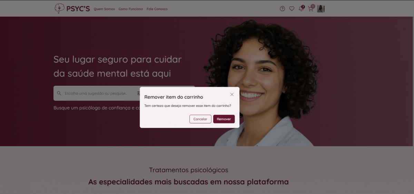Go to Quem Somos page
Image resolution: width=414 pixels, height=194 pixels.
point(104,9)
